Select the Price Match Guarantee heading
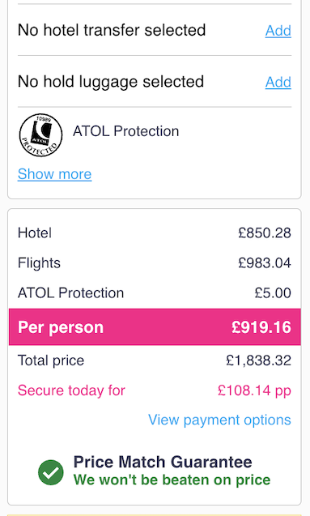The width and height of the screenshot is (310, 516). [163, 462]
